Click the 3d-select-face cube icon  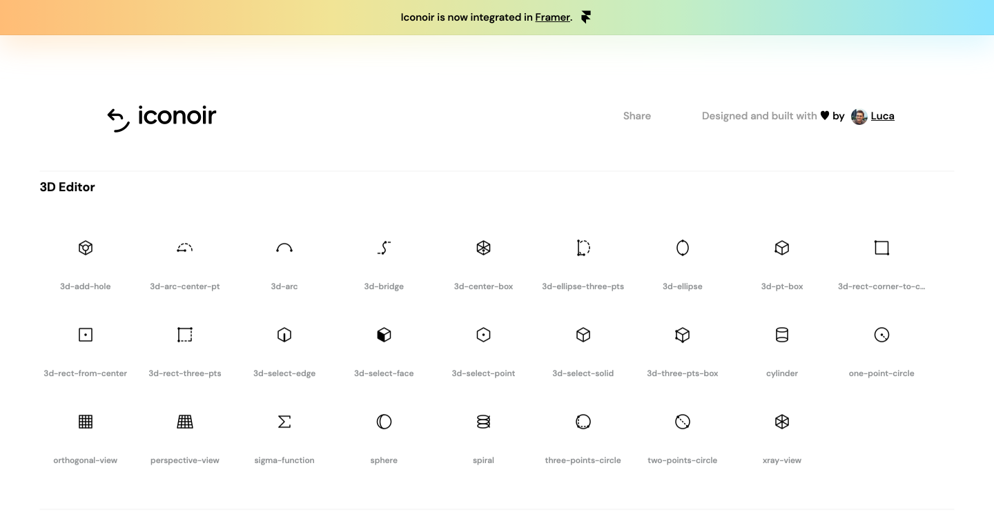coord(384,335)
